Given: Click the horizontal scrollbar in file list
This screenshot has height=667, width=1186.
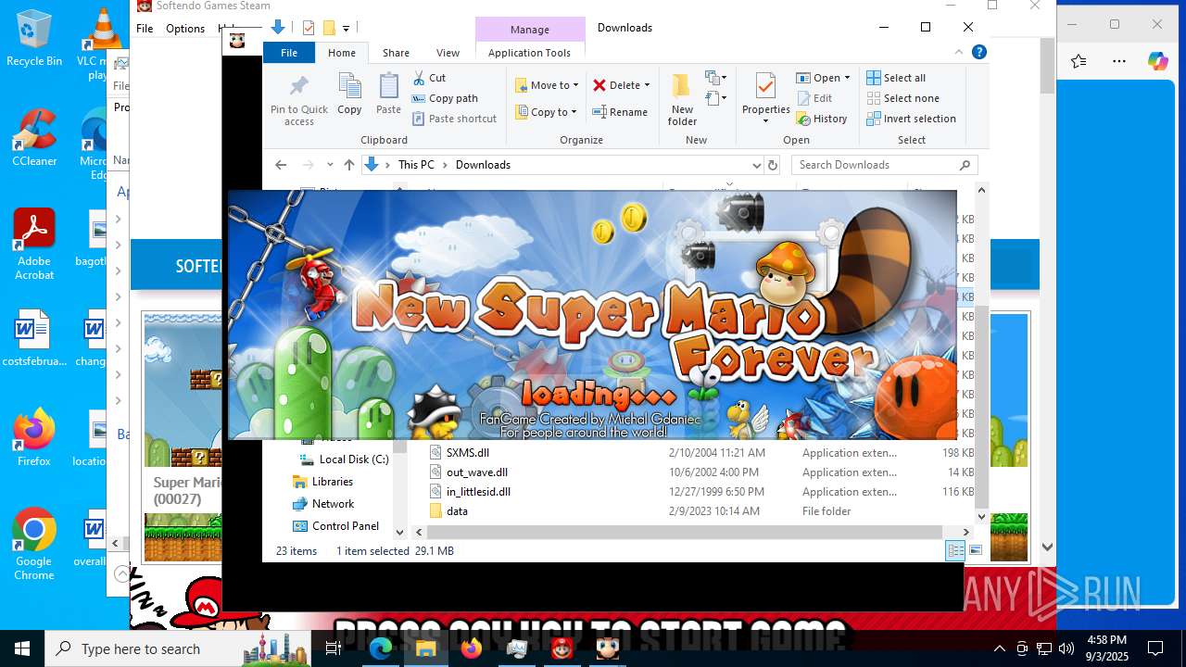Looking at the screenshot, I should click(x=684, y=533).
